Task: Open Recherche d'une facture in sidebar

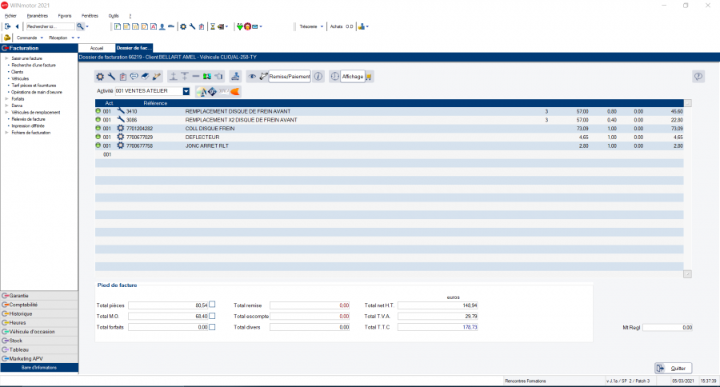Action: pyautogui.click(x=34, y=66)
